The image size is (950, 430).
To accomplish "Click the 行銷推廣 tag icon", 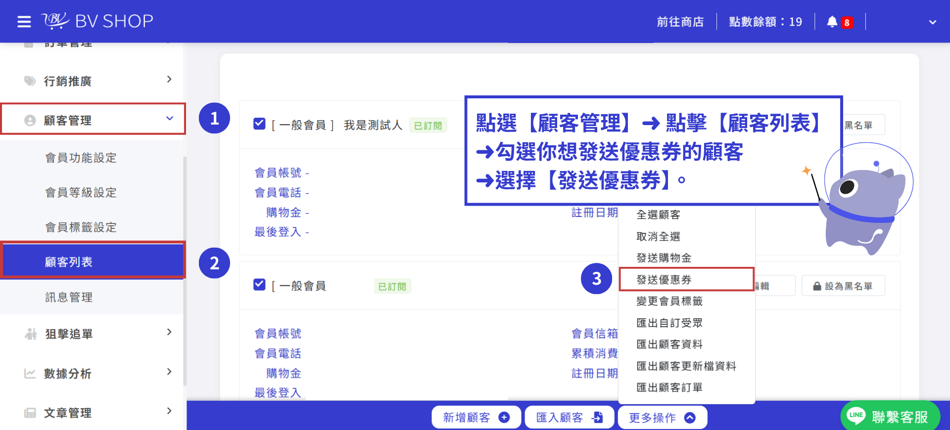I will coord(30,81).
